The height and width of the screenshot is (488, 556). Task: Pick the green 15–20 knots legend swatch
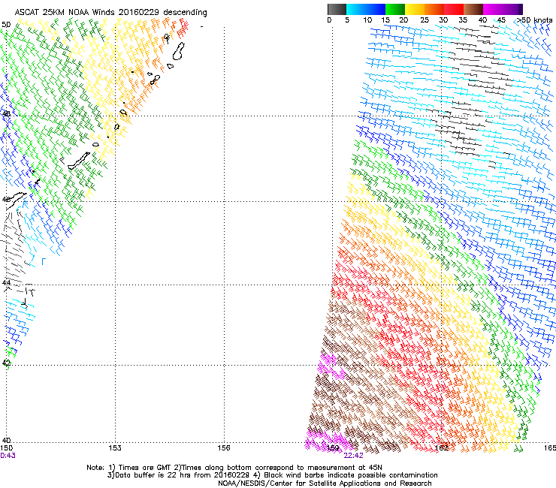click(395, 9)
